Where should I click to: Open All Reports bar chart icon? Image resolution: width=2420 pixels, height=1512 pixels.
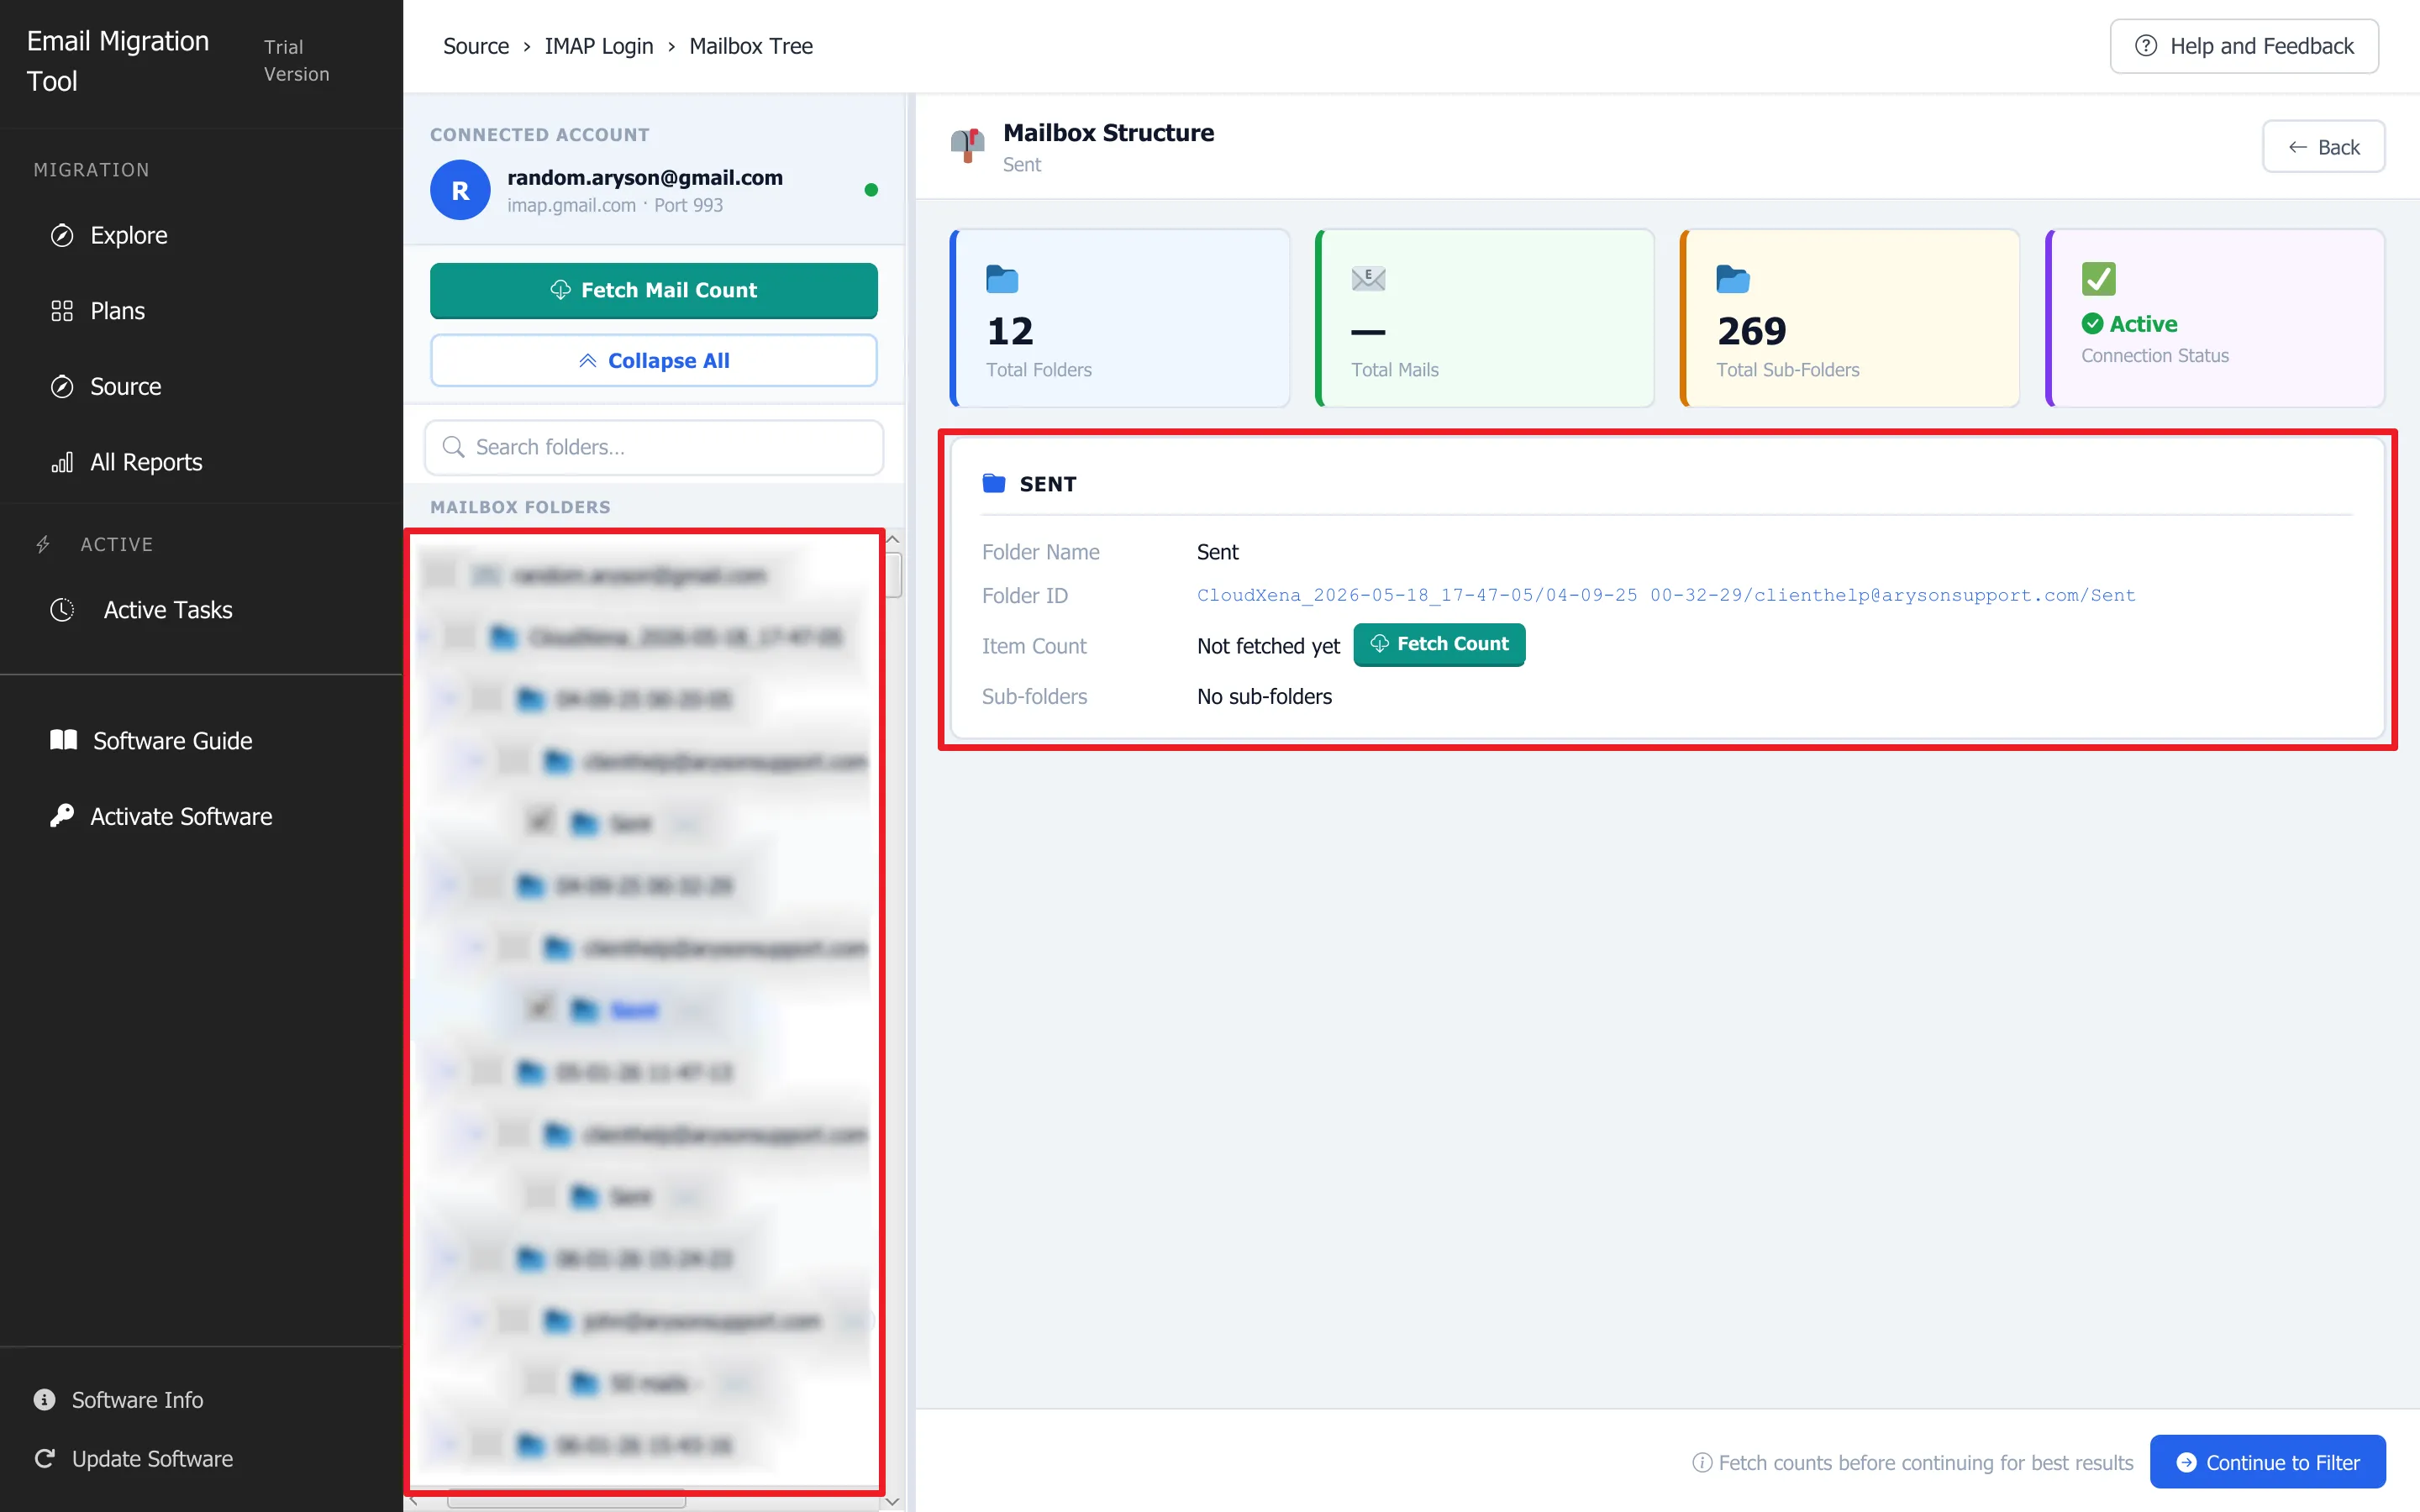click(62, 462)
